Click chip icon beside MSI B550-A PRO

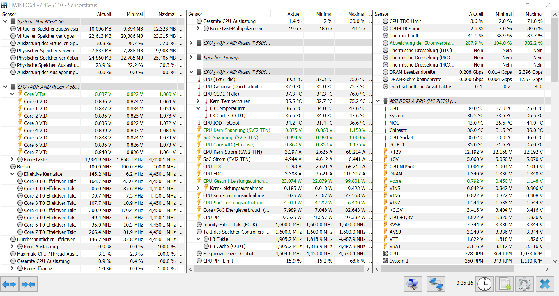coord(385,101)
